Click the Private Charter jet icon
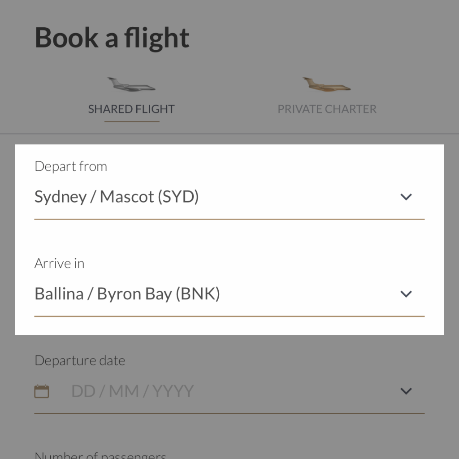Viewport: 459px width, 459px height. (327, 84)
